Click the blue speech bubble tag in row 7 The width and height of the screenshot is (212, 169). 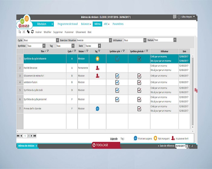(x=98, y=109)
